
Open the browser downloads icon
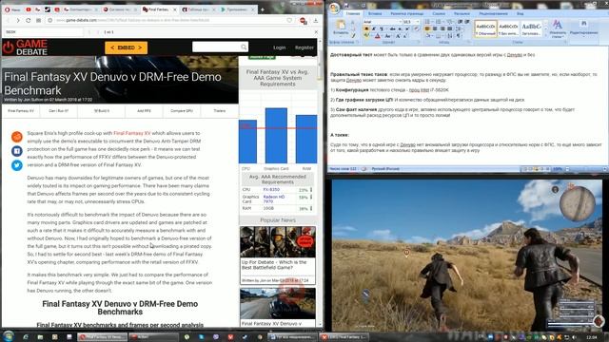click(x=315, y=20)
